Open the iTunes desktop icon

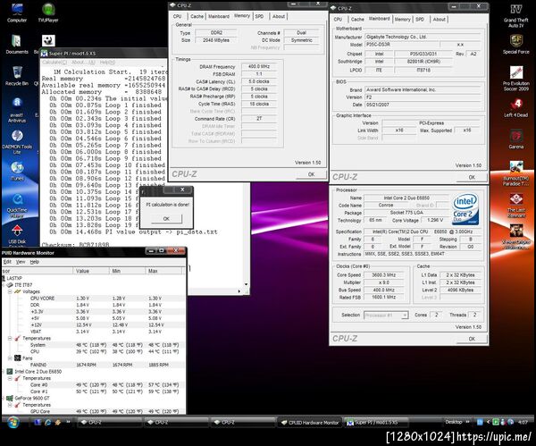(16, 171)
